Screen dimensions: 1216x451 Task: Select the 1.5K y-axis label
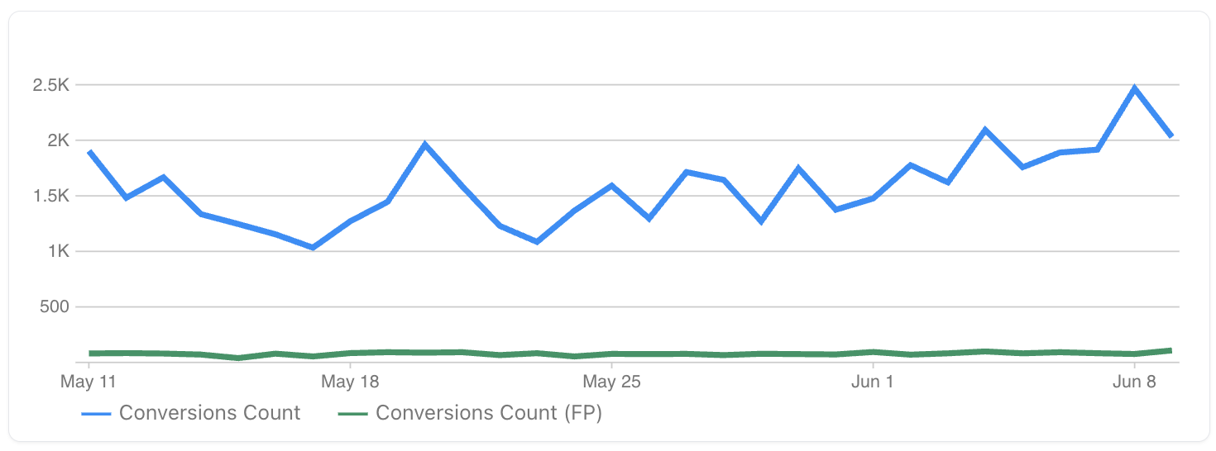(51, 196)
